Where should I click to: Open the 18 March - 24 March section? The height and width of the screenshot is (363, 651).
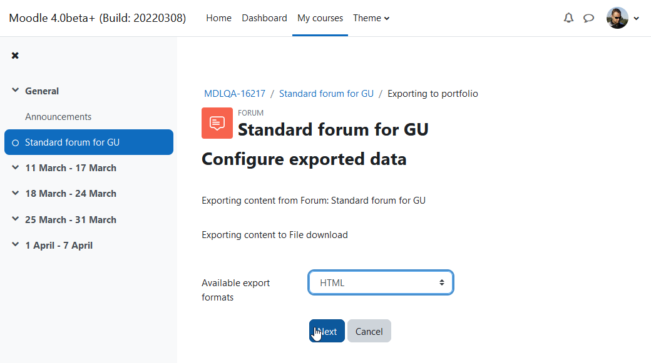[x=71, y=194]
